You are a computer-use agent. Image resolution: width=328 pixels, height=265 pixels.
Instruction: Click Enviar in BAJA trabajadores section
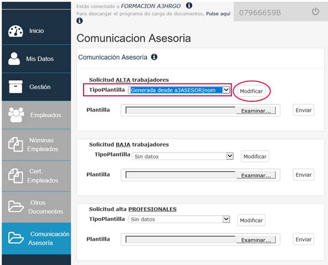(304, 175)
